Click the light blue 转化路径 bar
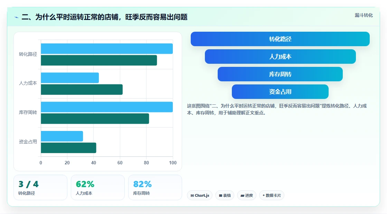This screenshot has height=214, width=387. click(x=107, y=49)
